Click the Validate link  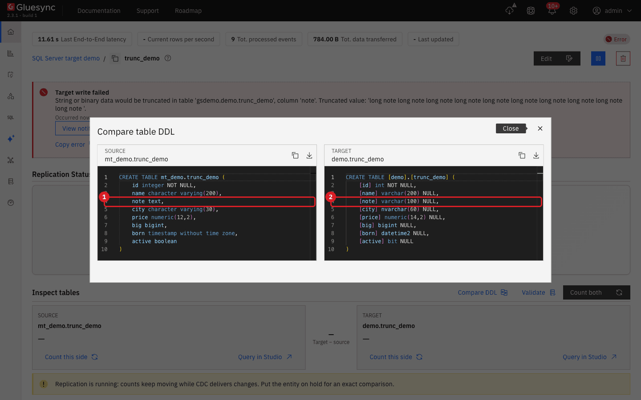coord(539,292)
